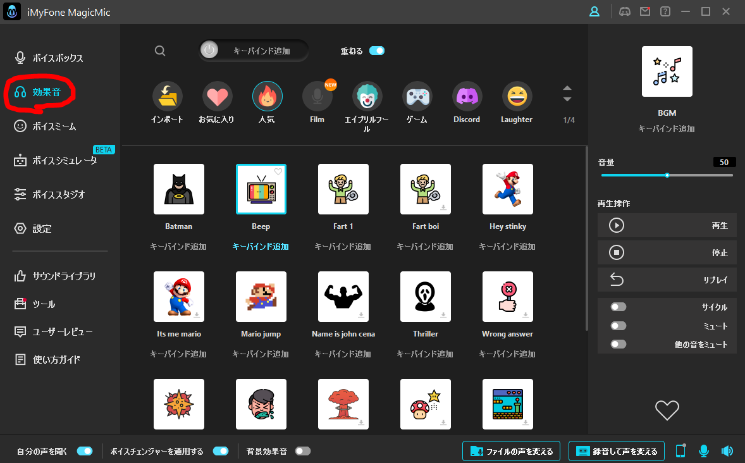The image size is (745, 463).
Task: Add keybind for Beep
Action: (261, 246)
